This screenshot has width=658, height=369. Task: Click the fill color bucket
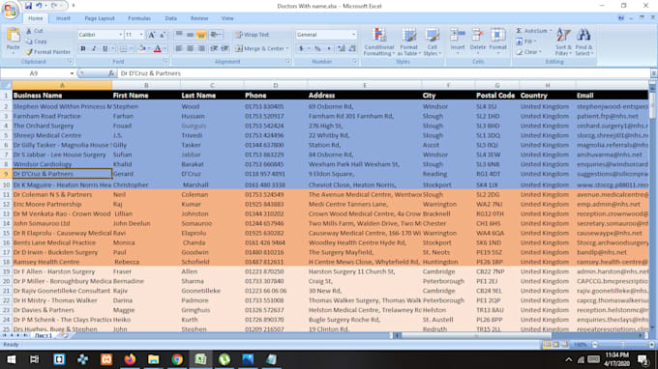click(142, 48)
